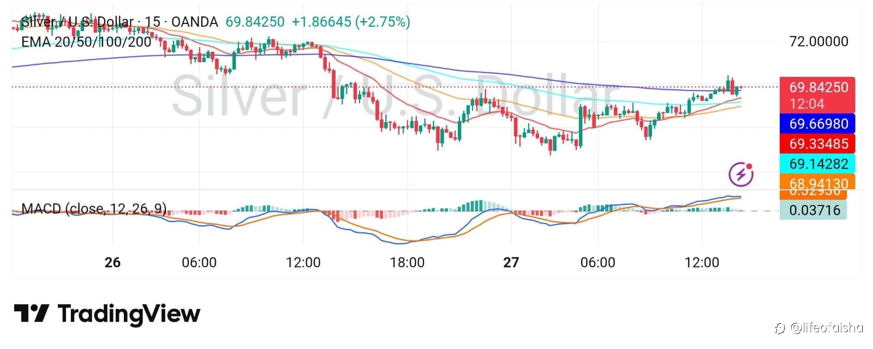Click the blue 69.66980 EMA price tag
This screenshot has height=349, width=873.
[818, 124]
